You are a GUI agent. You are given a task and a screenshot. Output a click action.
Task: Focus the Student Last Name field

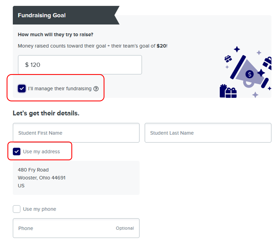point(208,133)
